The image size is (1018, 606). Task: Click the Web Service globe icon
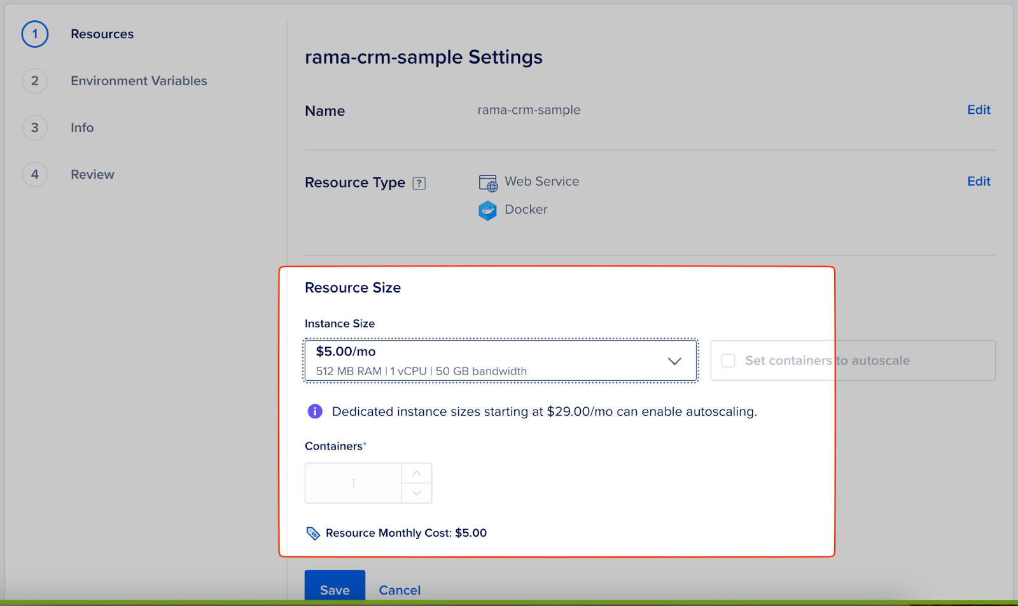click(488, 183)
